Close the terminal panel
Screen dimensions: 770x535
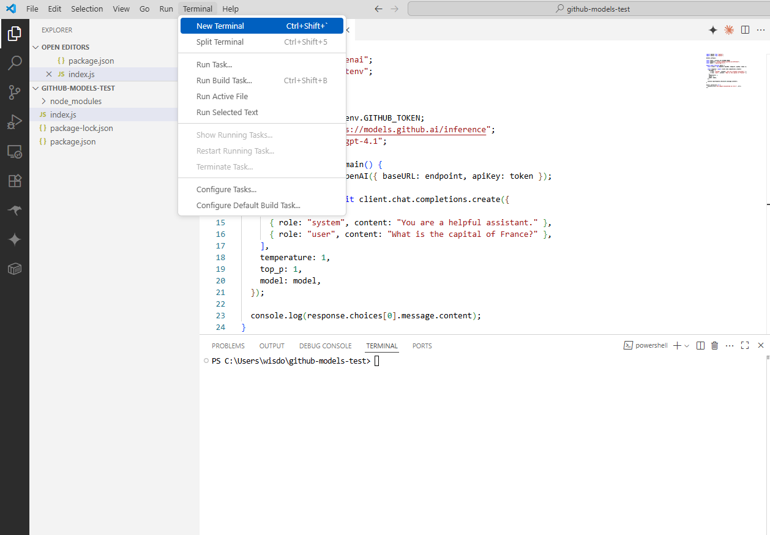(761, 346)
